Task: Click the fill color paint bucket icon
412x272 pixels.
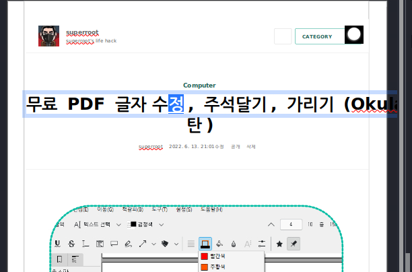Action: (219, 244)
